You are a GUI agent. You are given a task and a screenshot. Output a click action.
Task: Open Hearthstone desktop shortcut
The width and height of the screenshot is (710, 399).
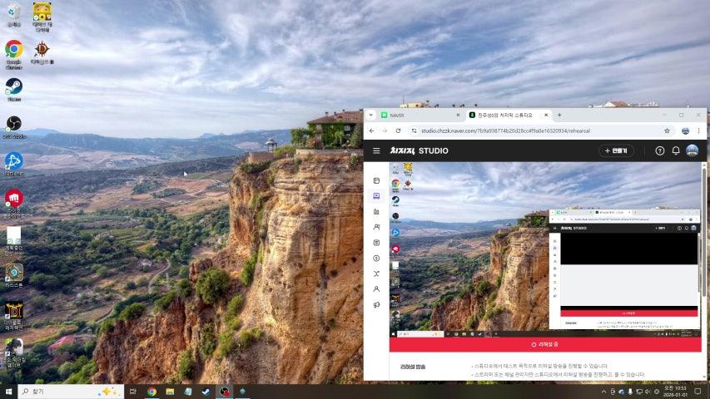[14, 276]
